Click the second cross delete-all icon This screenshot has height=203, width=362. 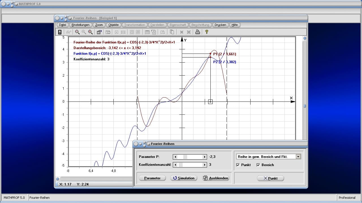(x=189, y=32)
